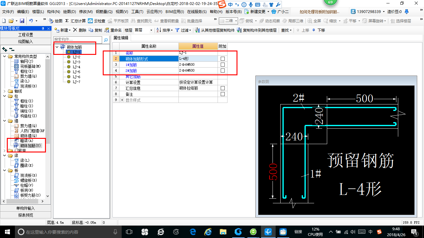Expand the 门窗洞 tree node
Viewport: 424px width, 238px height.
(x=5, y=151)
